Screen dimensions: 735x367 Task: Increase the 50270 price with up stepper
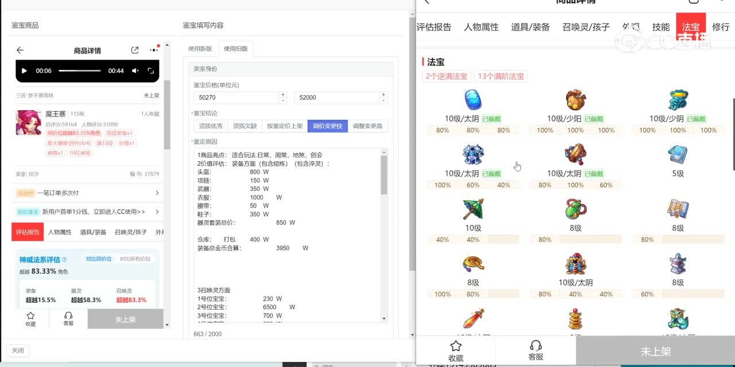pos(283,95)
